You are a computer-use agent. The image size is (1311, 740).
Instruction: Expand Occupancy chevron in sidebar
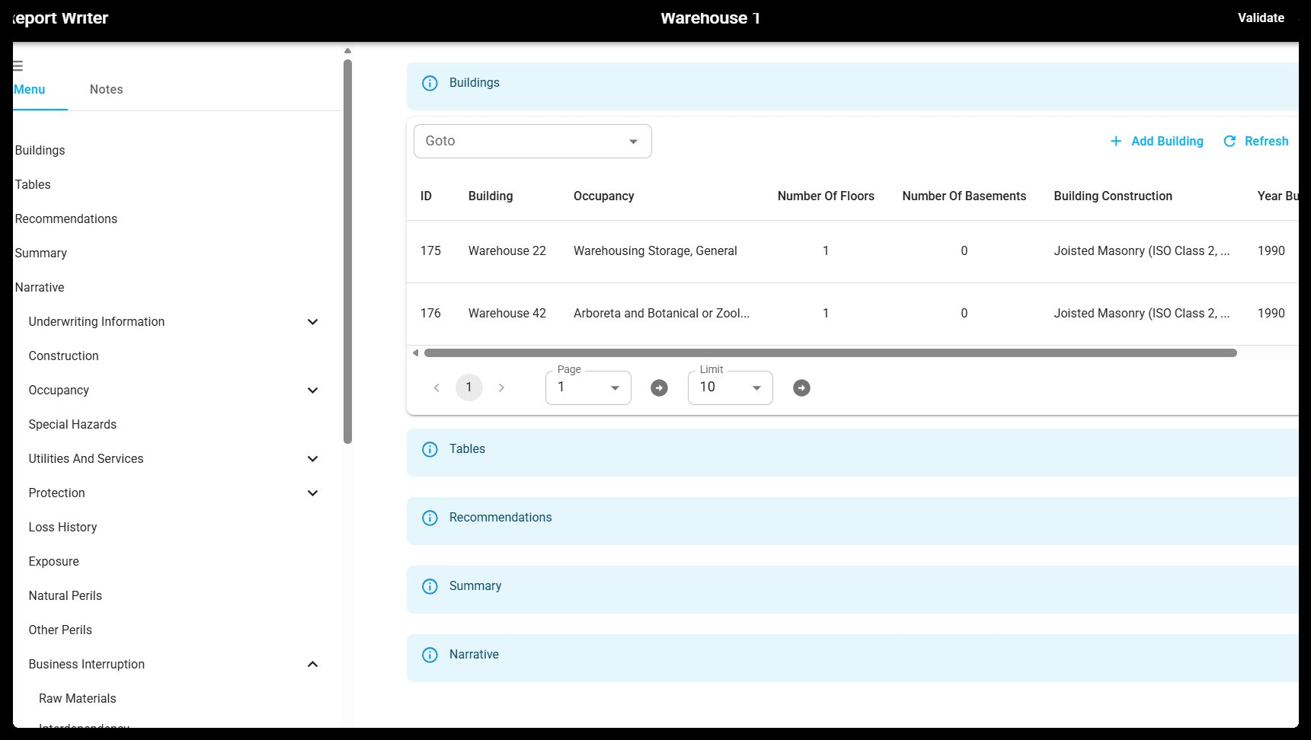pos(312,391)
